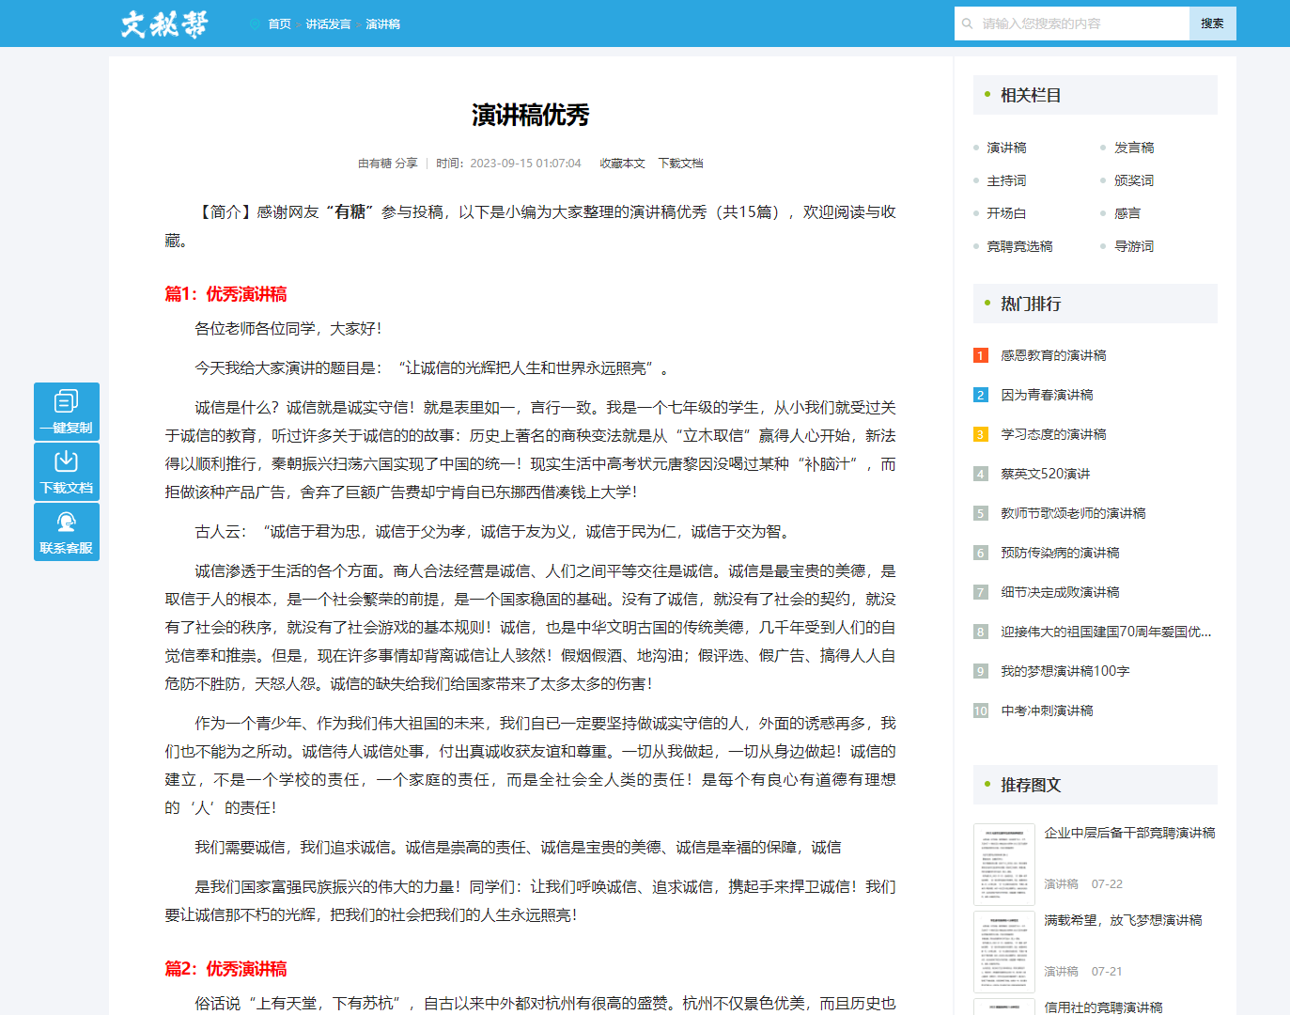Screen dimensions: 1290x1015
Task: Open 颁奖词 in 相关栏目
Action: [1134, 180]
